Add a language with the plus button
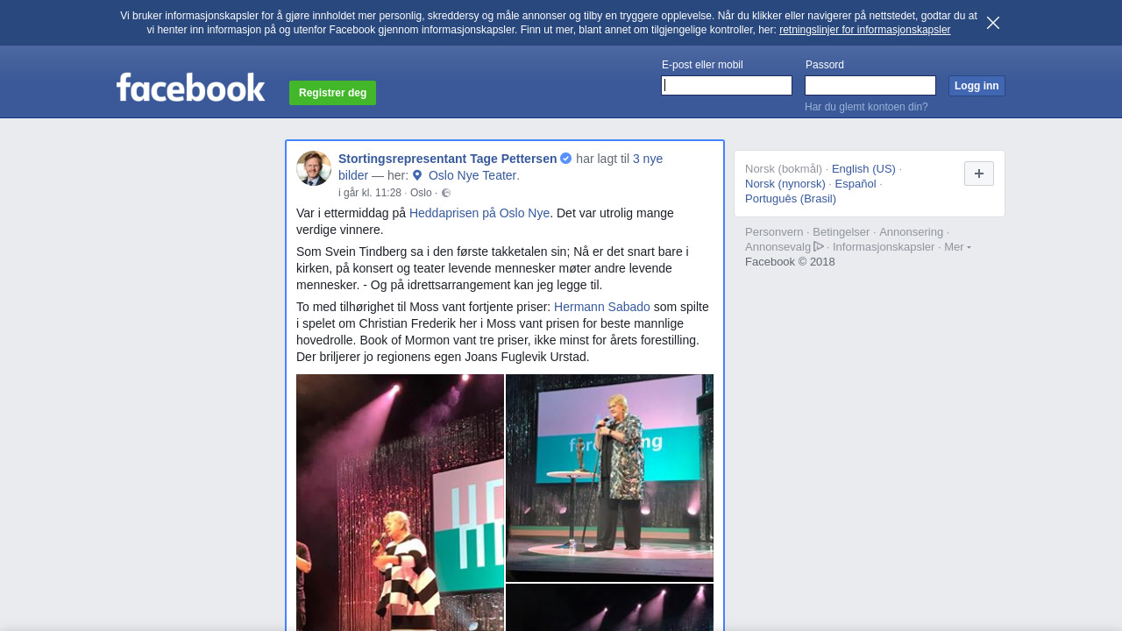Screen dimensions: 1122x631 (x=979, y=174)
